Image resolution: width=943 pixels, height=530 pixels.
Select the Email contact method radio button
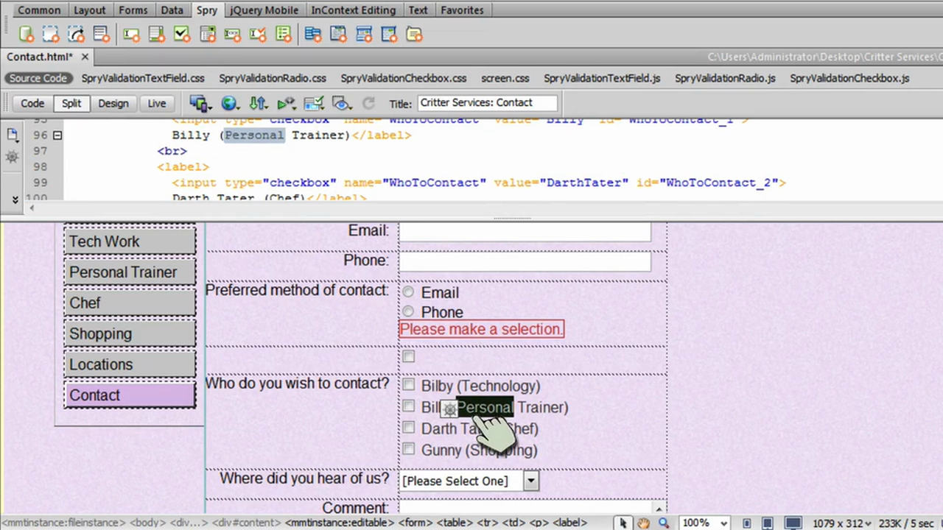click(408, 292)
